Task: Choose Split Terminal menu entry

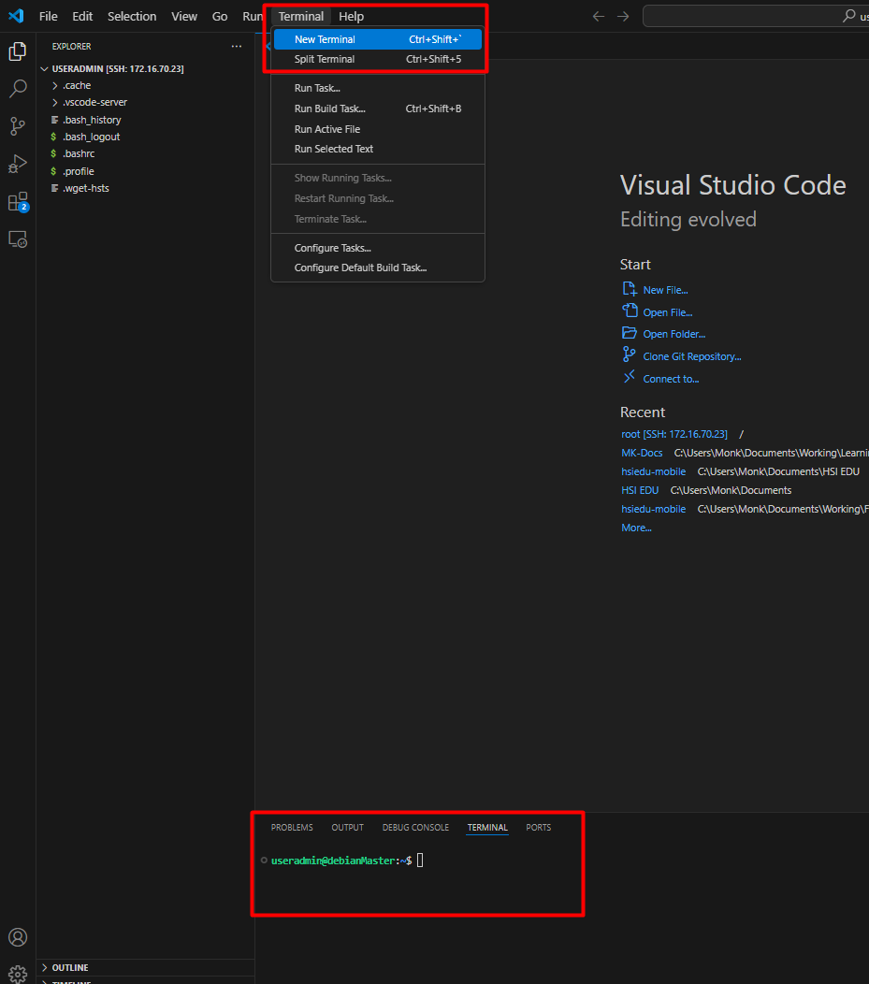Action: point(325,59)
